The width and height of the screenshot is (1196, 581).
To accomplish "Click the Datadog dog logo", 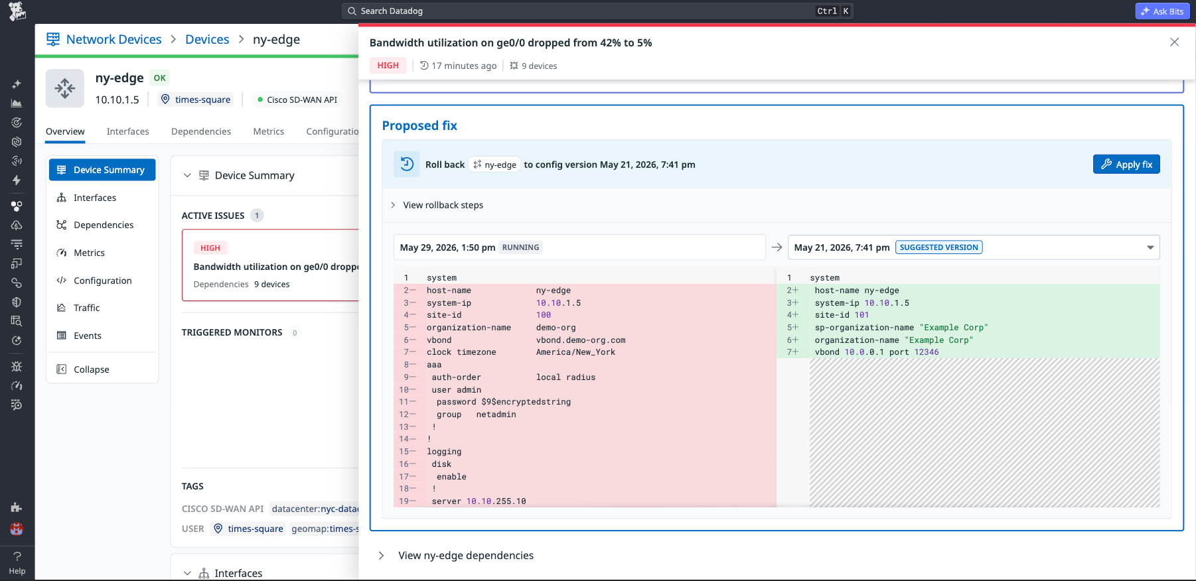I will pyautogui.click(x=17, y=11).
